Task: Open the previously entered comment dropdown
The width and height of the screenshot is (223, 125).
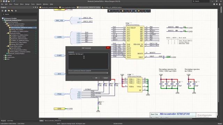Action: click(x=107, y=73)
